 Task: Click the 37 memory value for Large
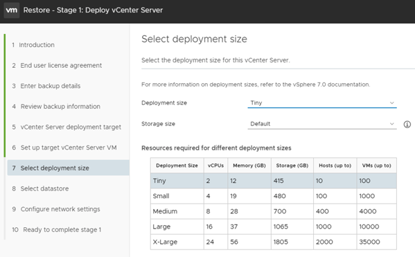233,227
